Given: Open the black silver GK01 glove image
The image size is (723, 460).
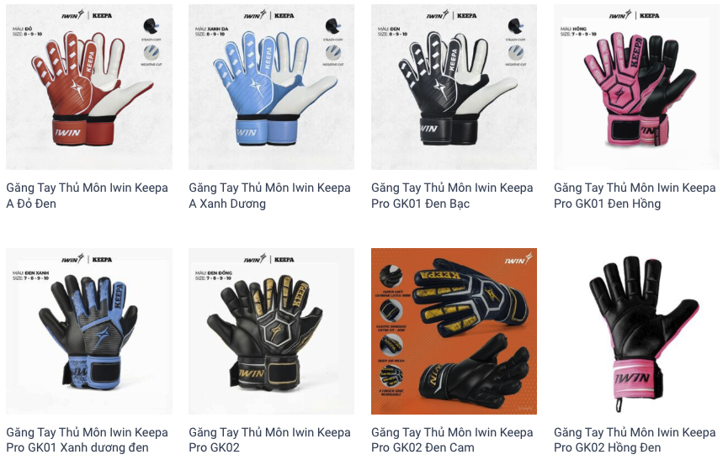Looking at the screenshot, I should click(x=454, y=87).
